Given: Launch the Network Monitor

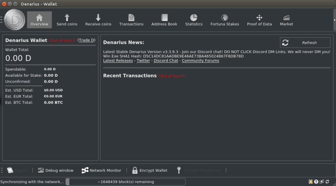Looking at the screenshot, I should click(x=101, y=170).
